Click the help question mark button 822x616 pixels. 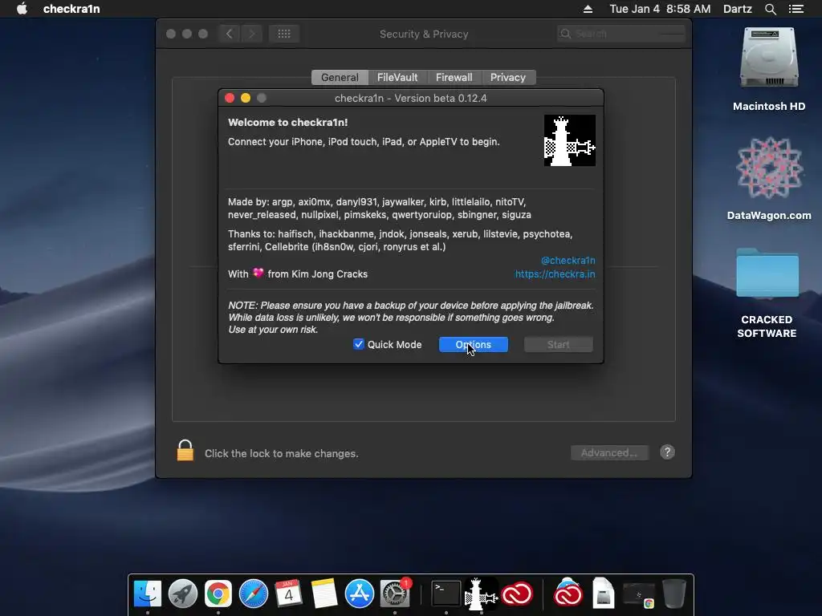pyautogui.click(x=667, y=452)
